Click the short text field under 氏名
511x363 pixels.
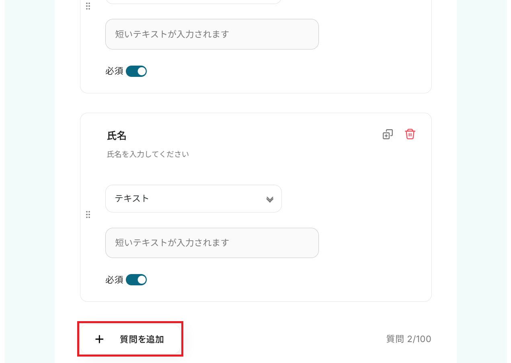[x=212, y=243]
